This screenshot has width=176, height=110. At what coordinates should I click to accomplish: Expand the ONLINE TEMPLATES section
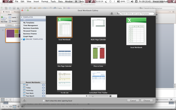point(21,39)
